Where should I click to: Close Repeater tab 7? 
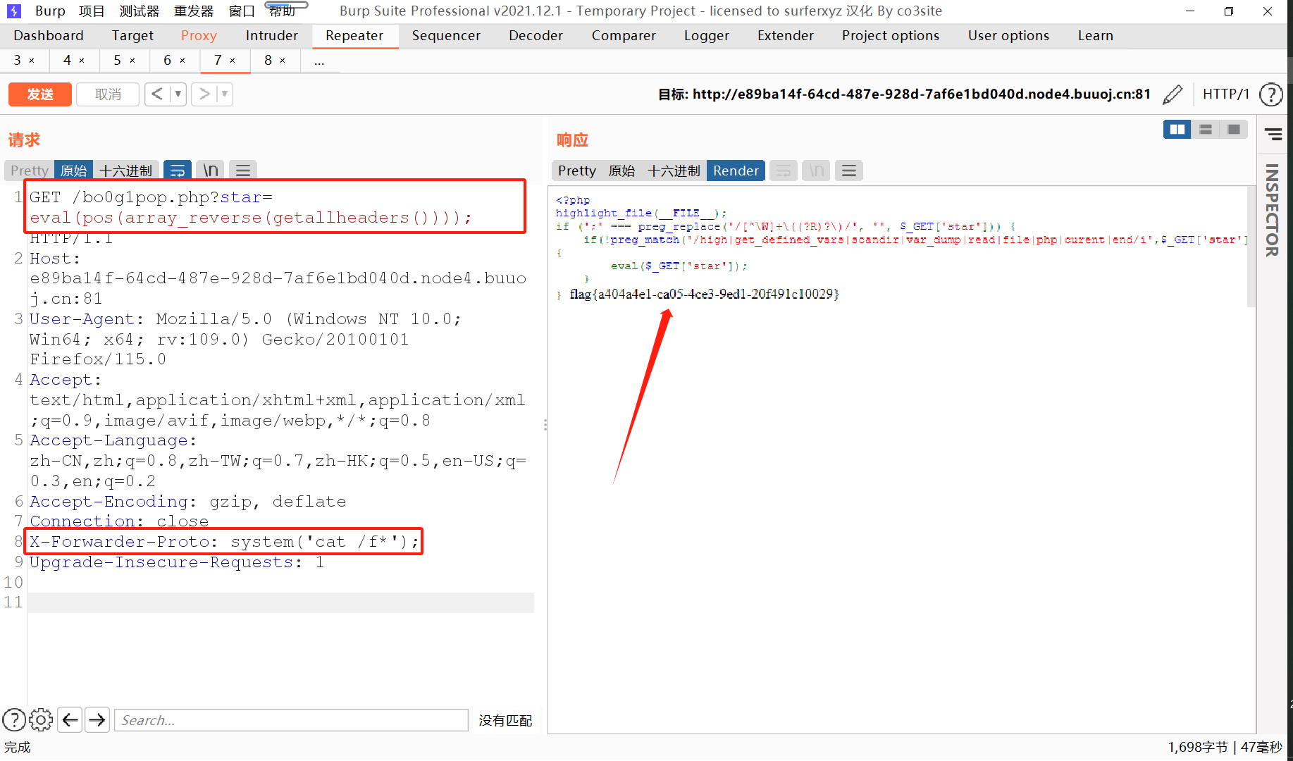233,61
